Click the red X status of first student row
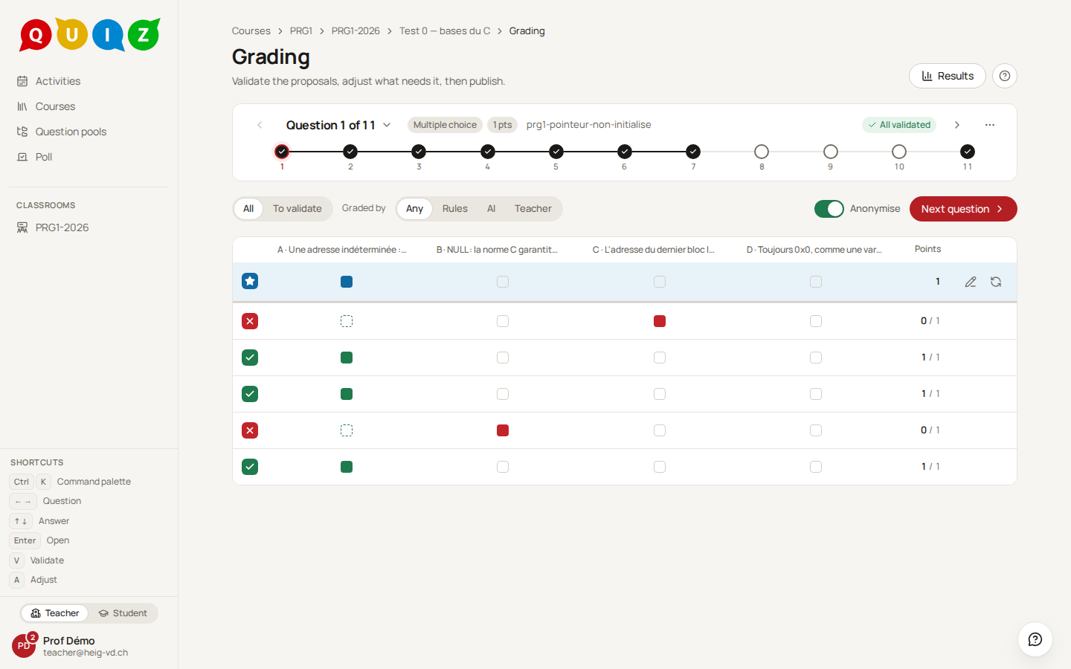 (250, 321)
